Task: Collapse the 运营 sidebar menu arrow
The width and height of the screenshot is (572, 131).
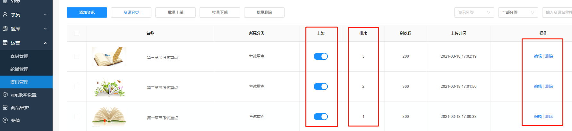Action: coord(45,43)
